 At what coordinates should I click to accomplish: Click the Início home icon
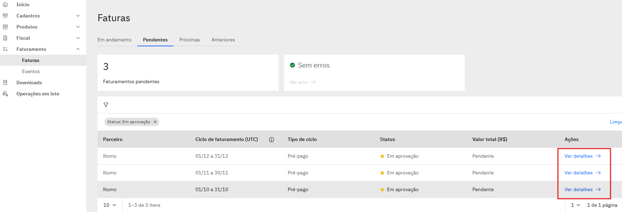[x=5, y=5]
